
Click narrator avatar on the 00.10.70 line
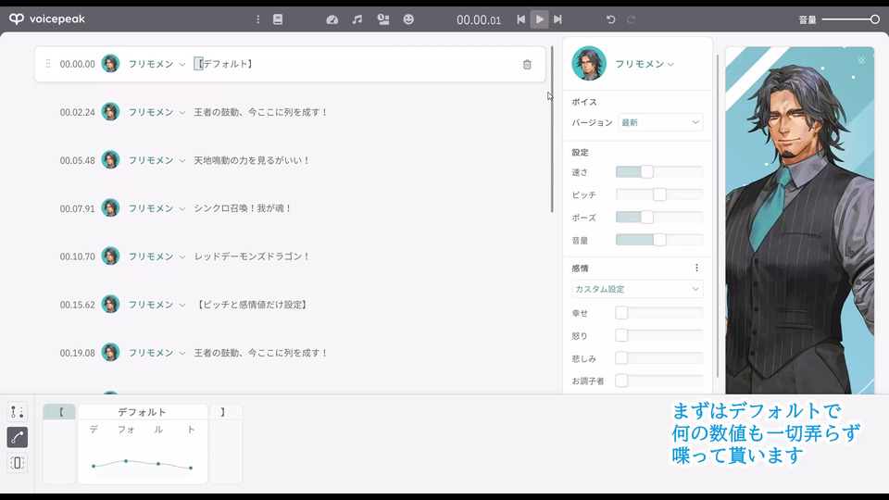[x=110, y=256]
